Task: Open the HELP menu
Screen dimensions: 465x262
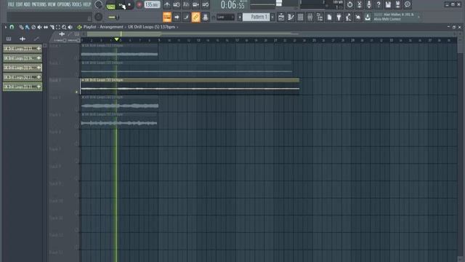Action: pos(87,4)
